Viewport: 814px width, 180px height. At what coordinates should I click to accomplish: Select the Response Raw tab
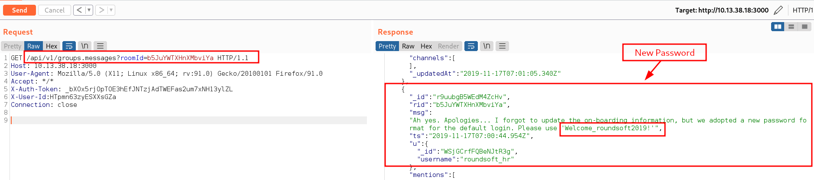pos(408,46)
